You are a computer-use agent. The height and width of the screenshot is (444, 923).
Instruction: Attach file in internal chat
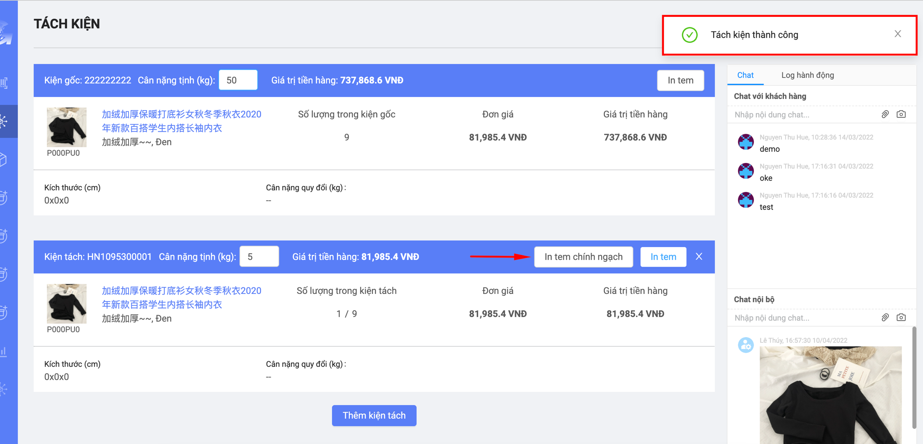point(885,317)
